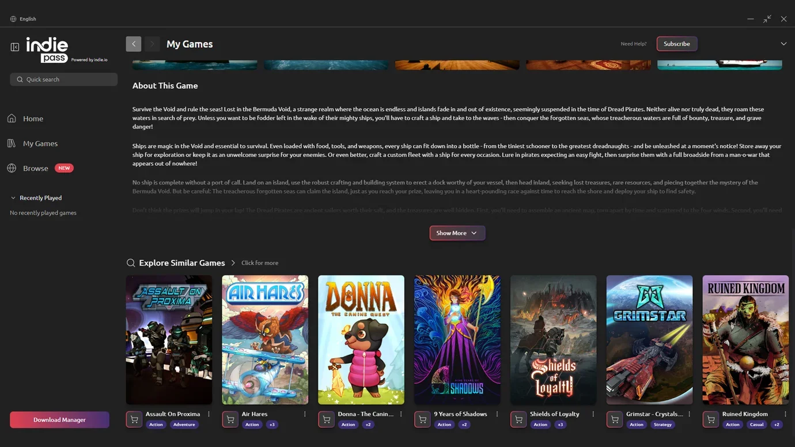
Task: Open the three-dot menu for 9 Years of Shadows
Action: 497,414
